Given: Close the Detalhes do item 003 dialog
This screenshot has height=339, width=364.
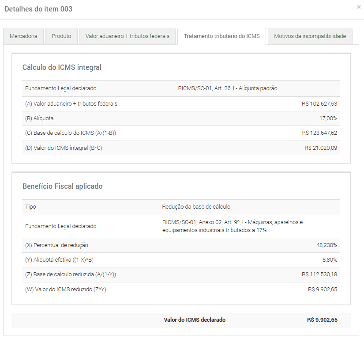Looking at the screenshot, I should pyautogui.click(x=358, y=7).
